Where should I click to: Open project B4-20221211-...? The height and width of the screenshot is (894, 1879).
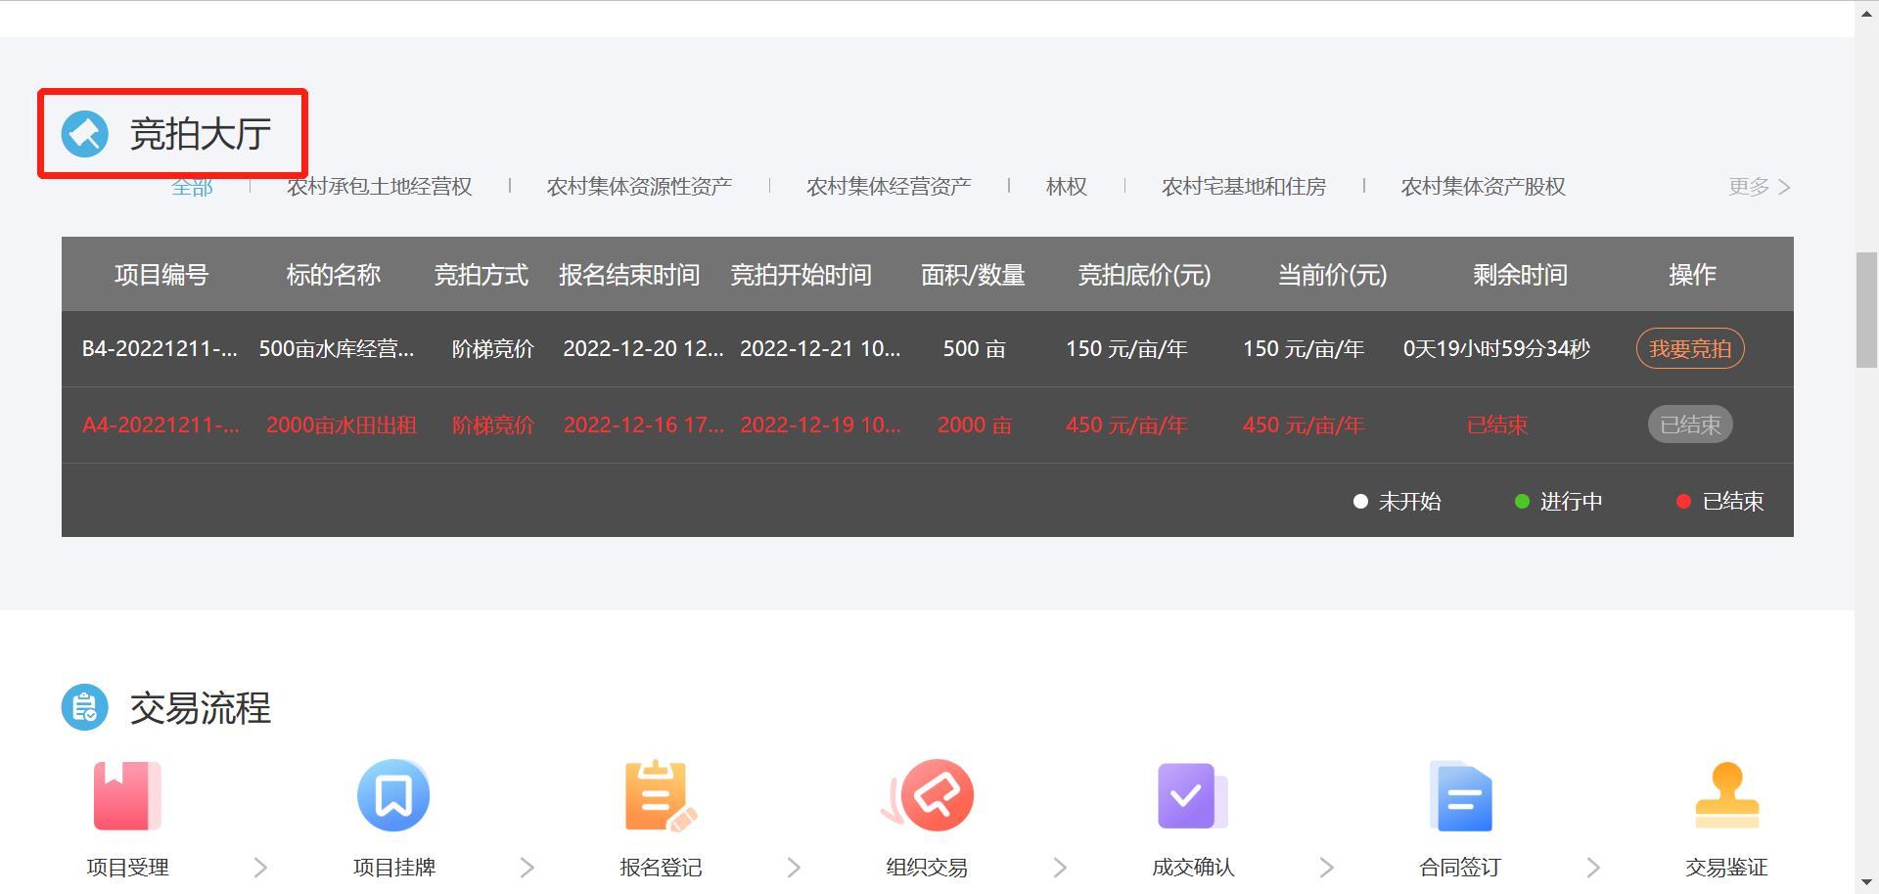(160, 349)
